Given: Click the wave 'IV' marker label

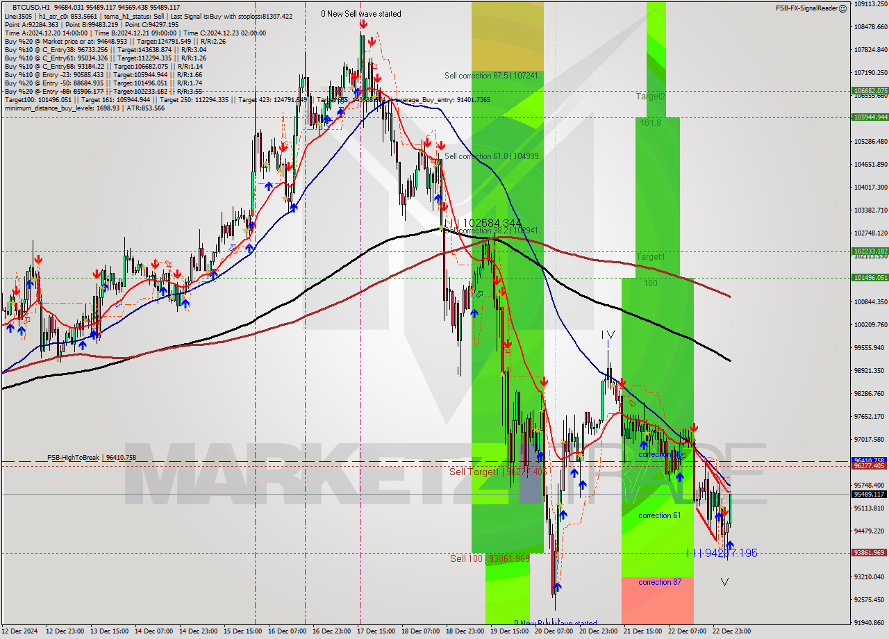Looking at the screenshot, I should tap(608, 335).
